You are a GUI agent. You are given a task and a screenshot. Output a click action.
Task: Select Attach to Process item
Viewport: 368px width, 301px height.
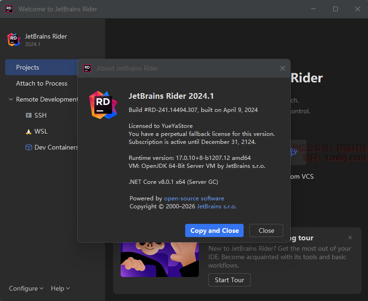click(41, 83)
